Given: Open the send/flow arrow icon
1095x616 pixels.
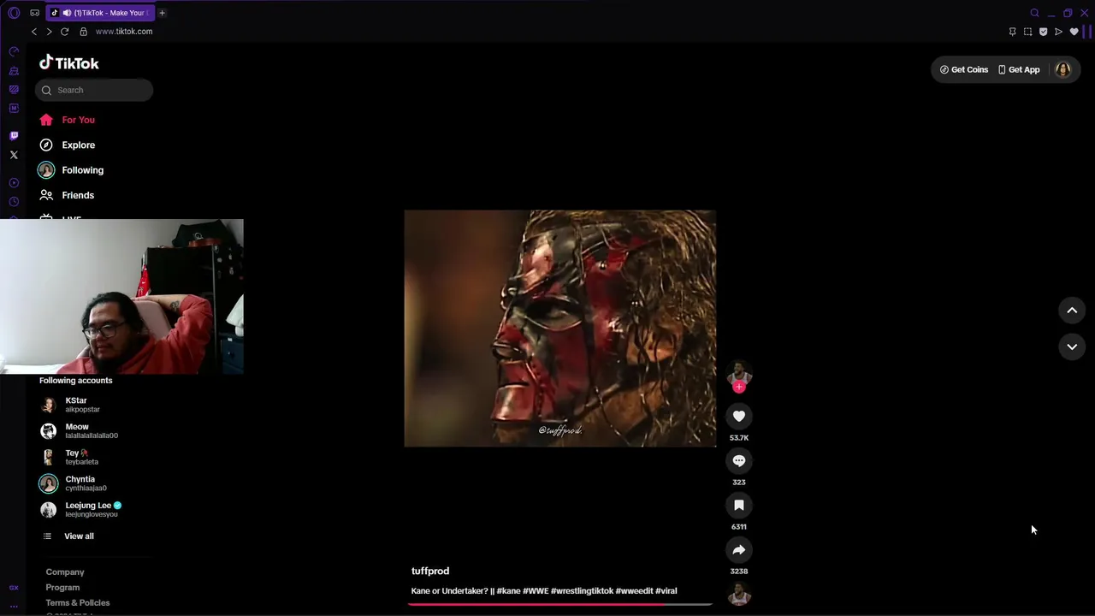Looking at the screenshot, I should 1058,32.
